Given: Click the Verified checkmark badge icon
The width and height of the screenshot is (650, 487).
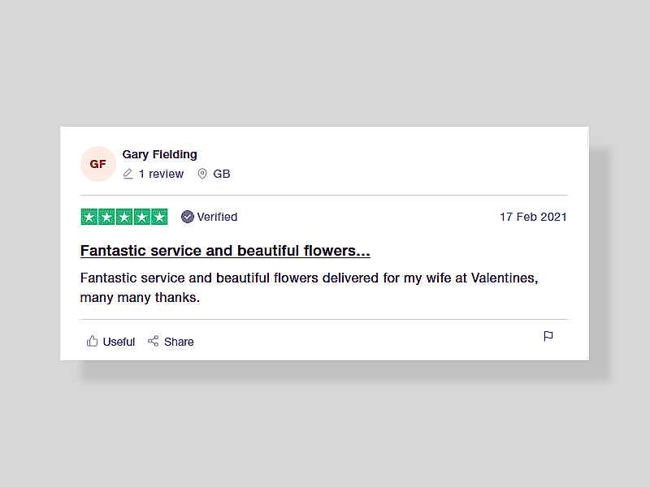Looking at the screenshot, I should (188, 217).
